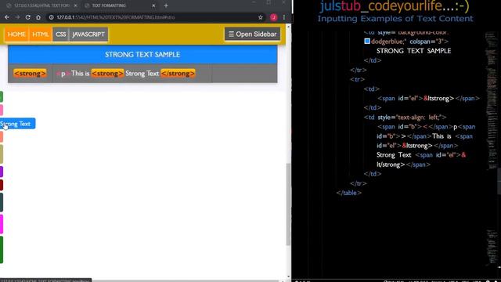The image size is (501, 282).
Task: Open the browser home page
Action: pyautogui.click(x=38, y=17)
